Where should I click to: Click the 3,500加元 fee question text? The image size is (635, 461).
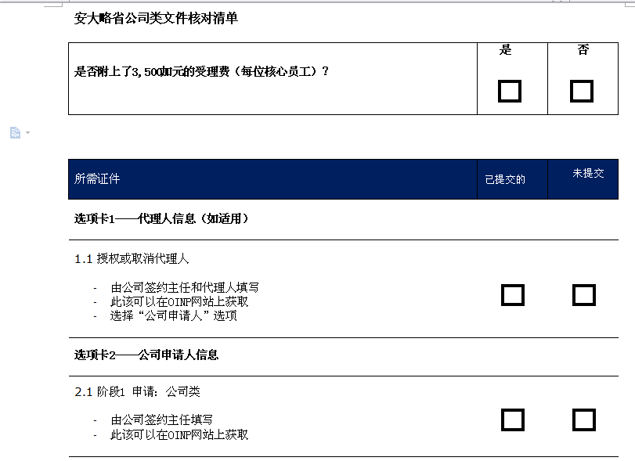pos(201,72)
